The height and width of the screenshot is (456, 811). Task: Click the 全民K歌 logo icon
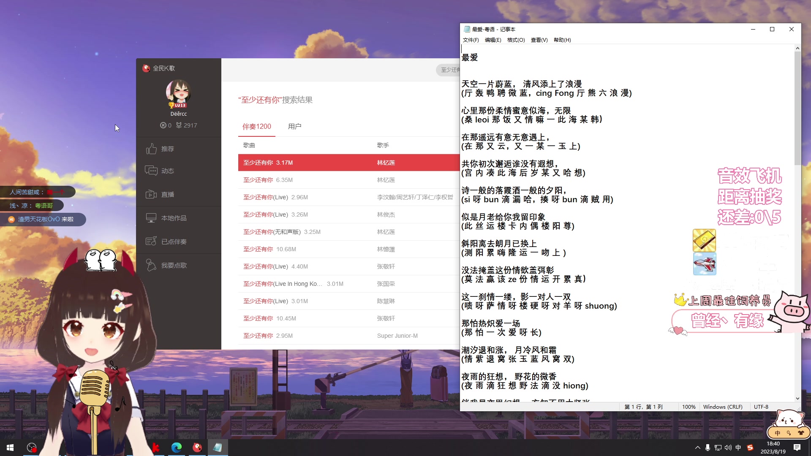coord(146,68)
